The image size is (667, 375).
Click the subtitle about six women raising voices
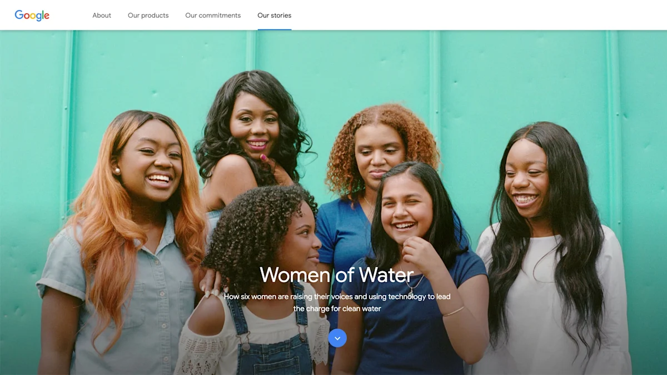(337, 303)
